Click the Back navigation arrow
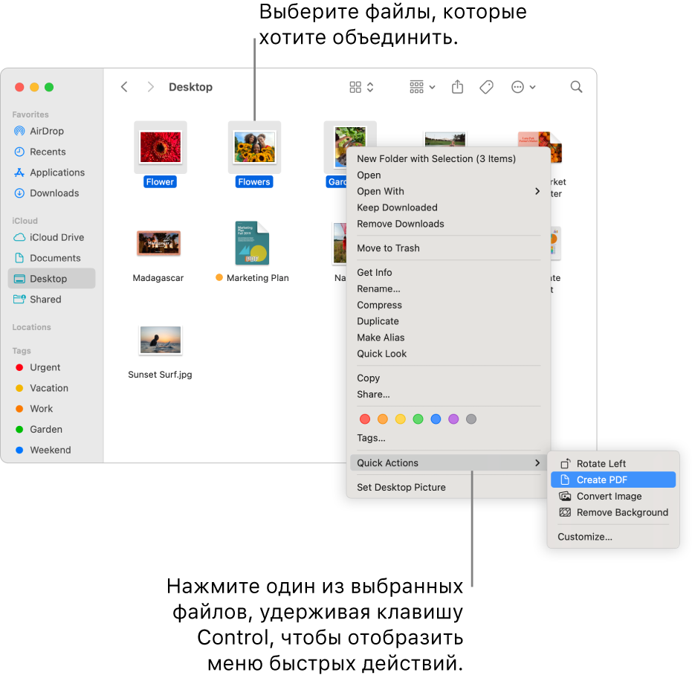This screenshot has width=692, height=678. point(124,87)
